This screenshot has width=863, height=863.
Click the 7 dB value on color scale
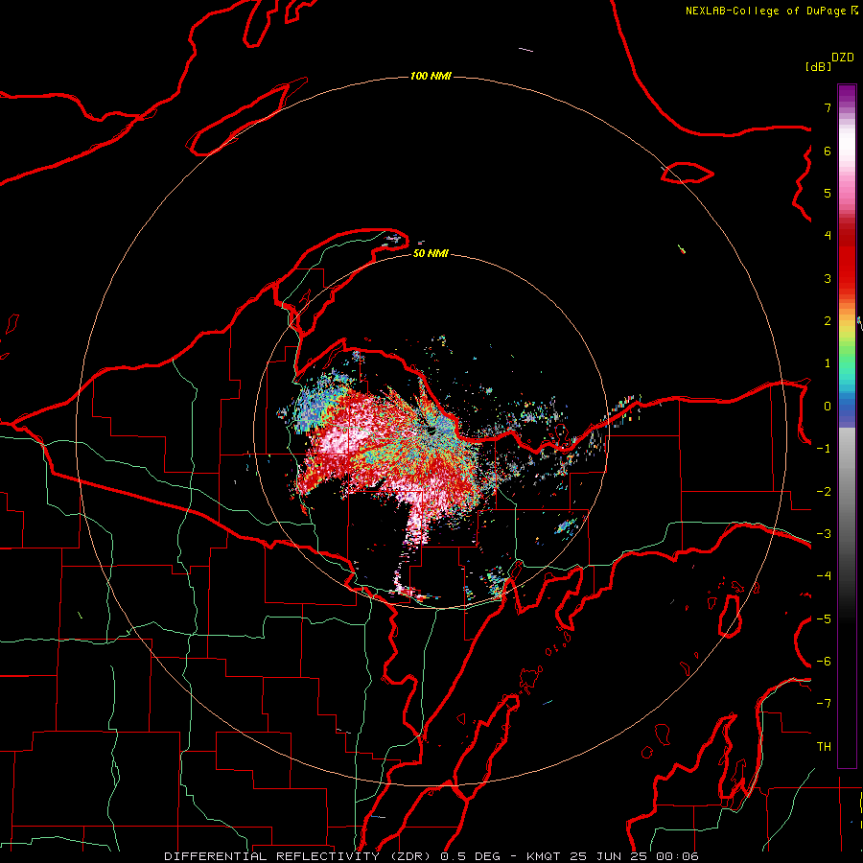point(828,107)
